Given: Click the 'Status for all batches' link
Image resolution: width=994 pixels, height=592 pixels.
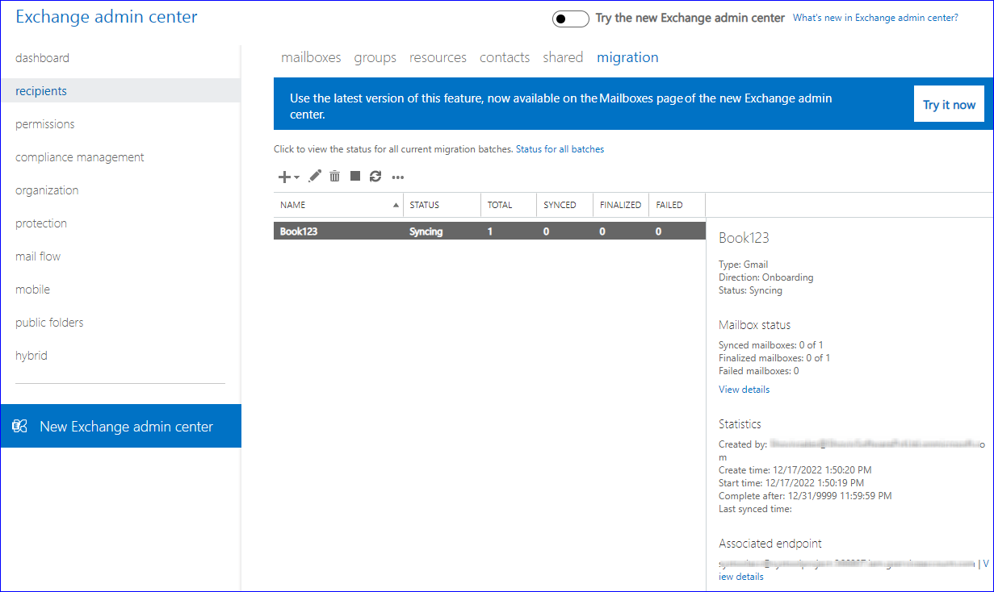Looking at the screenshot, I should pos(560,149).
